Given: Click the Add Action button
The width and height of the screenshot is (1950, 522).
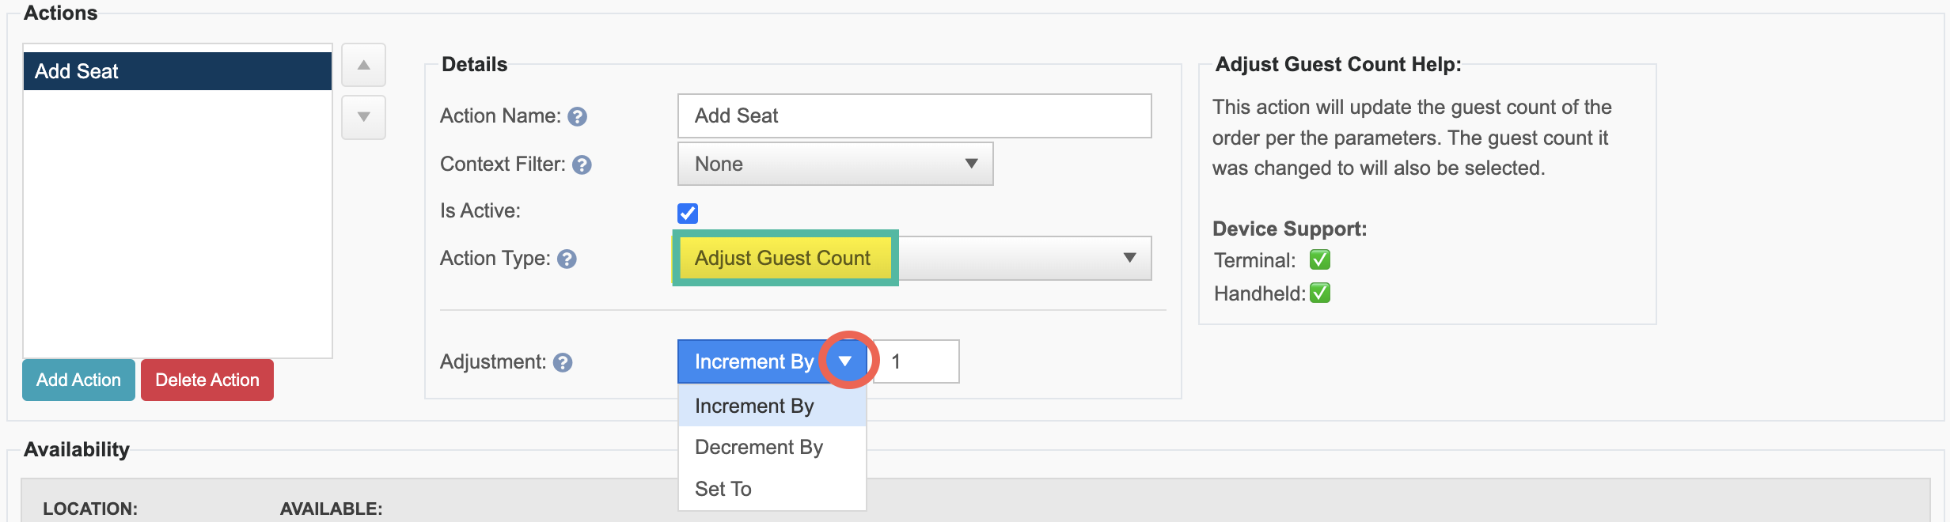Looking at the screenshot, I should 78,380.
